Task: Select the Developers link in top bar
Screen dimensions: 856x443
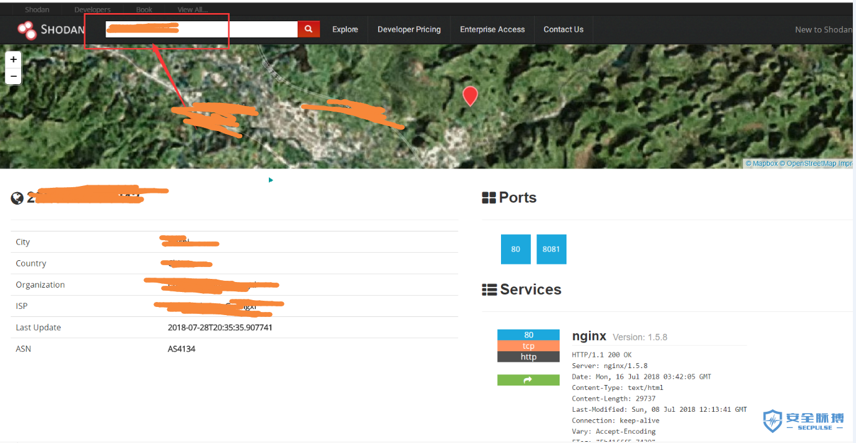Action: click(92, 10)
